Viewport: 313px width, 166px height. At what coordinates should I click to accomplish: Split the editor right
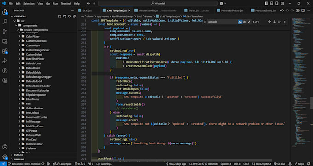(303, 11)
